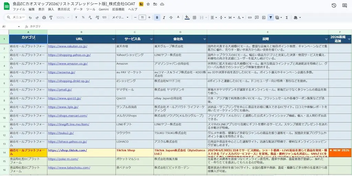Toggle the filter button in toolbar
Viewport: 352px width, 176px height.
(271, 17)
